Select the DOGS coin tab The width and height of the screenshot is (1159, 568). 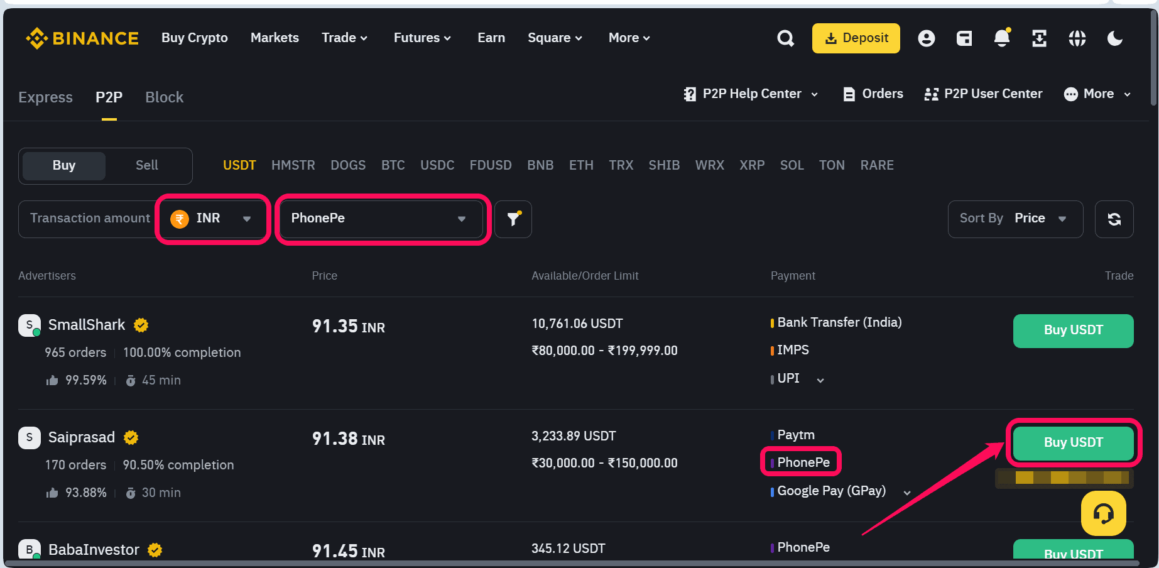(348, 165)
